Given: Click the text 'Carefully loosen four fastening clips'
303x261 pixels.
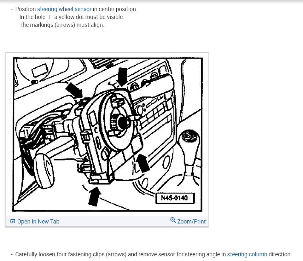Looking at the screenshot, I should click(x=60, y=254).
